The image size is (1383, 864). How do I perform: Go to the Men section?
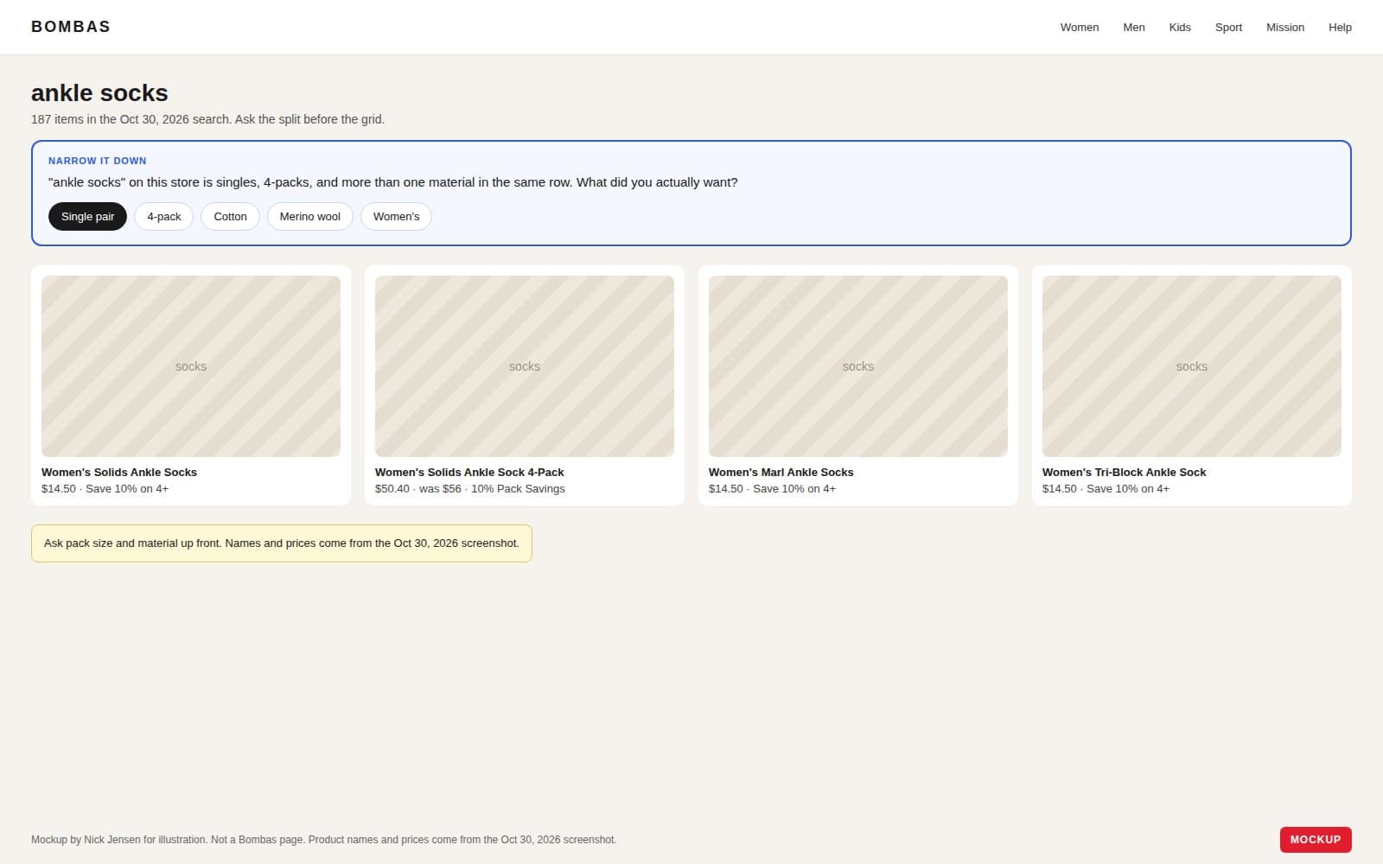1134,28
